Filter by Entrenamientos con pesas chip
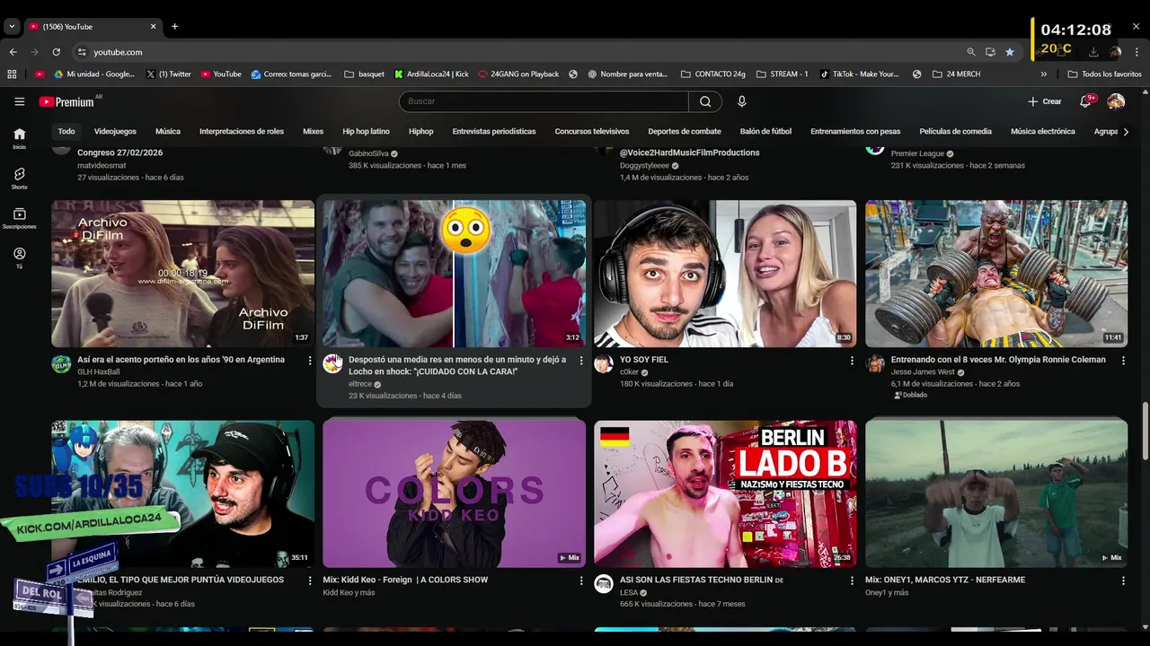The width and height of the screenshot is (1150, 646). click(x=855, y=131)
